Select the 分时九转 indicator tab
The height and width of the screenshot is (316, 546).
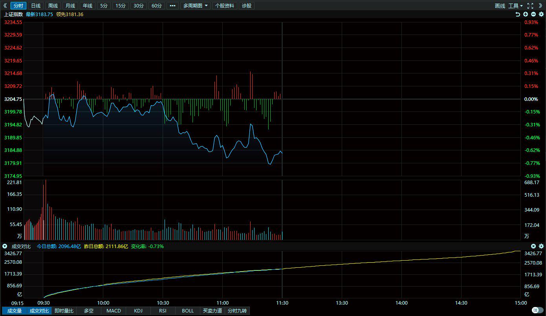coord(237,311)
